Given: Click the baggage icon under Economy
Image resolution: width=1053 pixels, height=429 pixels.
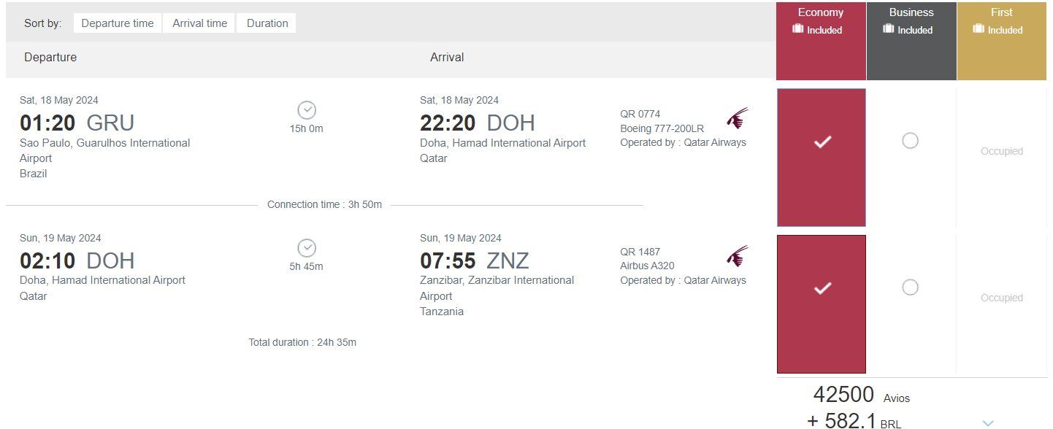Looking at the screenshot, I should pyautogui.click(x=798, y=29).
